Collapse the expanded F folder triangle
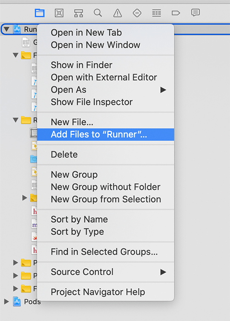 tap(16, 55)
